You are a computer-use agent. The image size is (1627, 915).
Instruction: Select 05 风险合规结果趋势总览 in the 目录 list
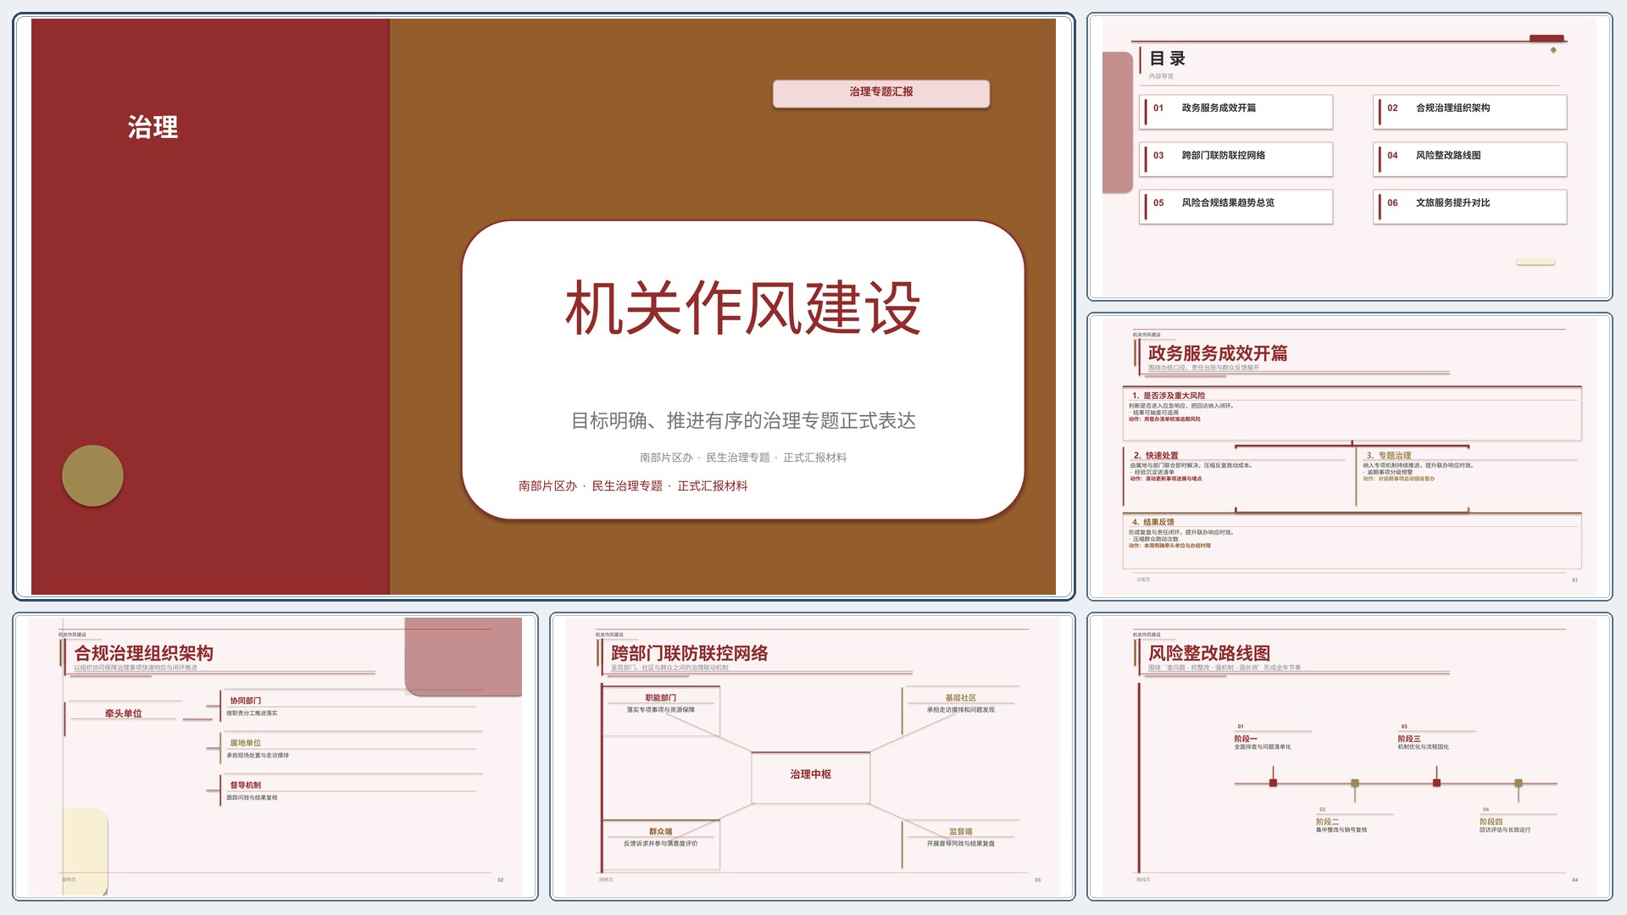coord(1236,206)
